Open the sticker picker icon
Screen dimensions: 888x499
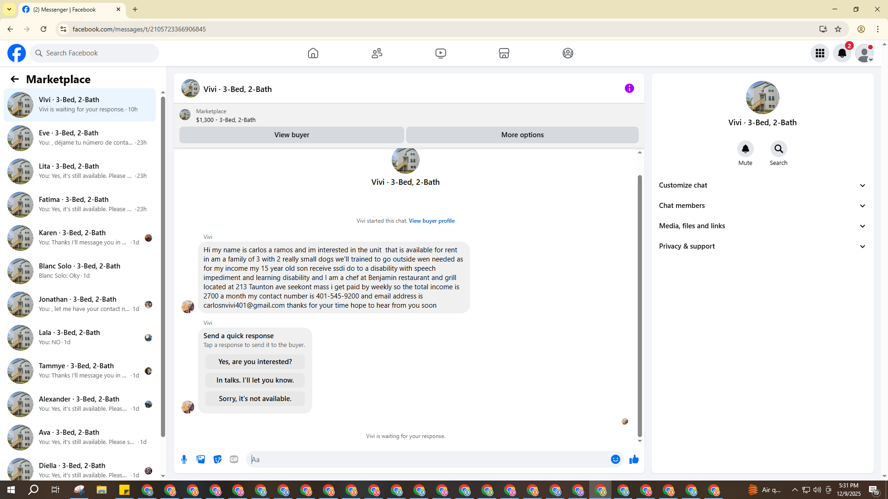[x=217, y=459]
